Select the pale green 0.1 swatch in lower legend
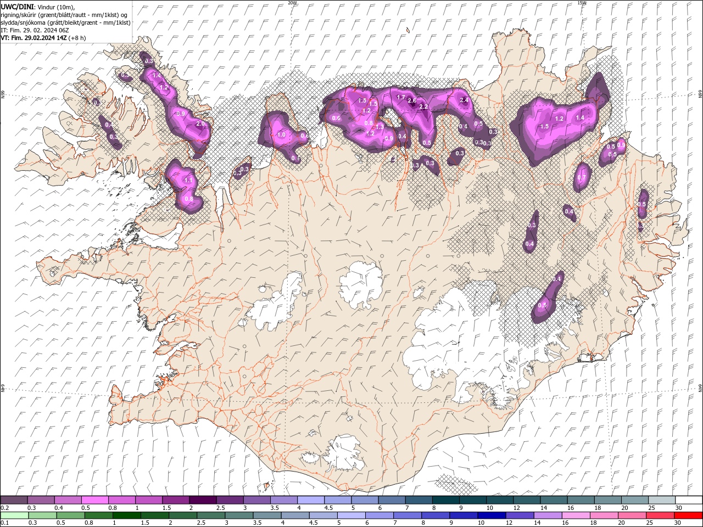The width and height of the screenshot is (703, 527). [x=15, y=515]
